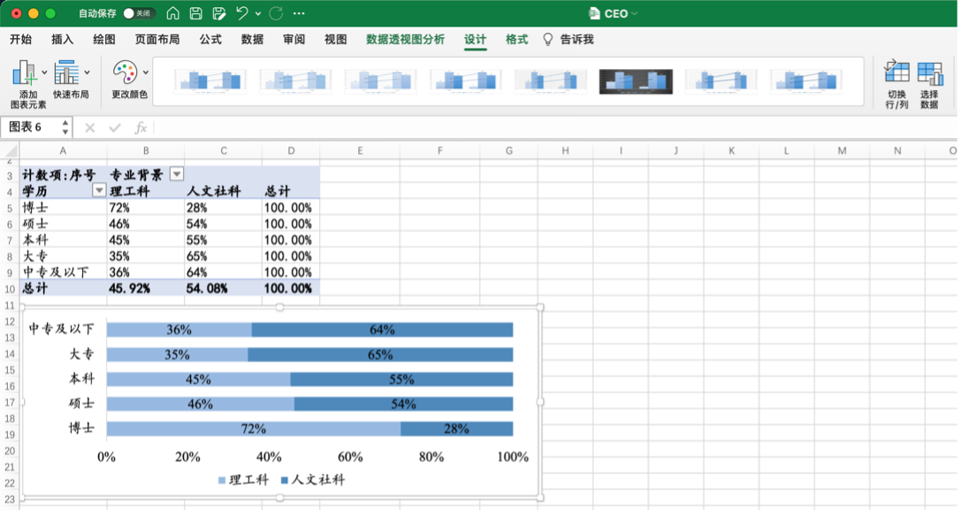Click the Insert Function fx icon
The height and width of the screenshot is (513, 961).
(141, 127)
